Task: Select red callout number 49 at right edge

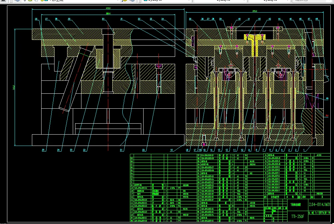Action: pyautogui.click(x=327, y=98)
